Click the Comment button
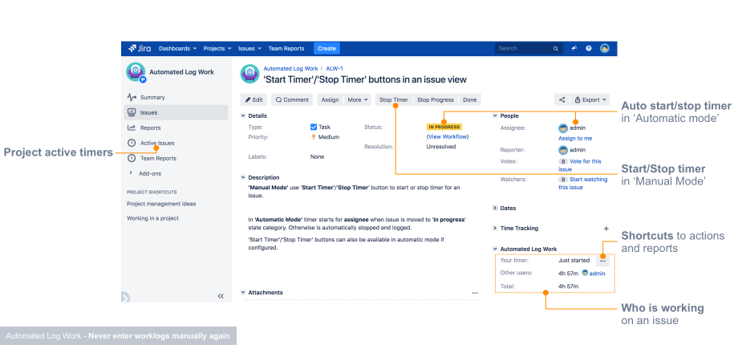Image resolution: width=738 pixels, height=361 pixels. coord(292,99)
